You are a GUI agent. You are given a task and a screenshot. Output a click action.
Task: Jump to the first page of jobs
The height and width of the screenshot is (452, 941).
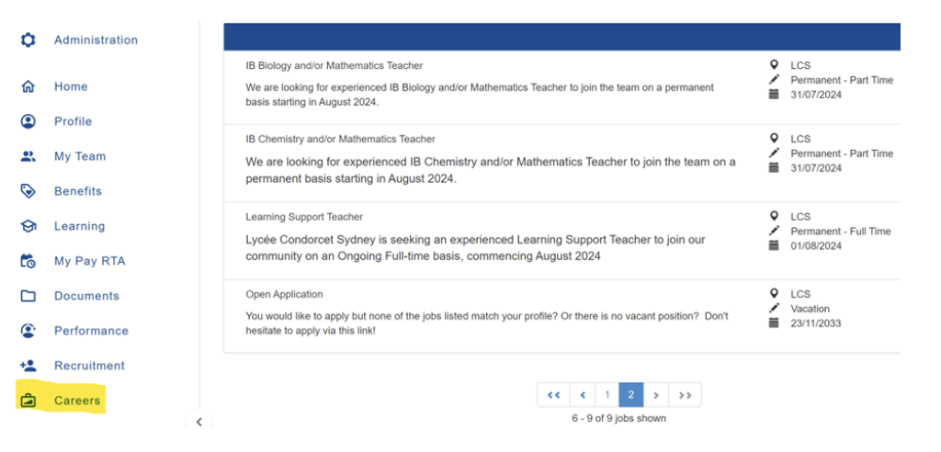tap(553, 395)
